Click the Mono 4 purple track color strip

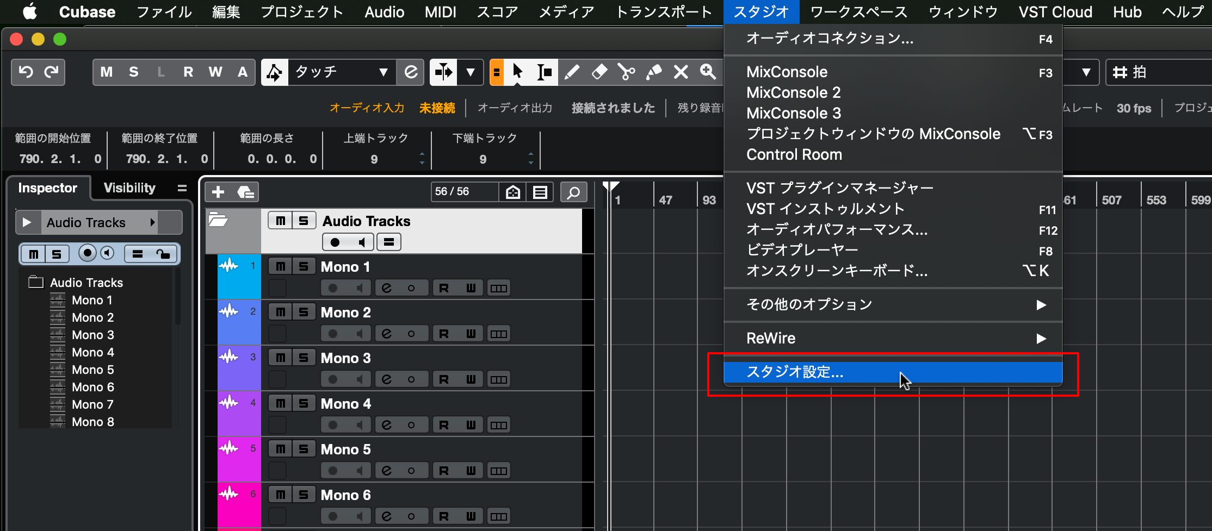click(x=239, y=414)
